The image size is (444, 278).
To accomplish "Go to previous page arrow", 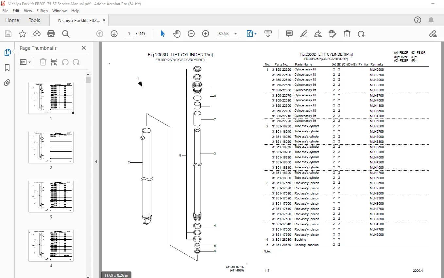I will pyautogui.click(x=100, y=34).
